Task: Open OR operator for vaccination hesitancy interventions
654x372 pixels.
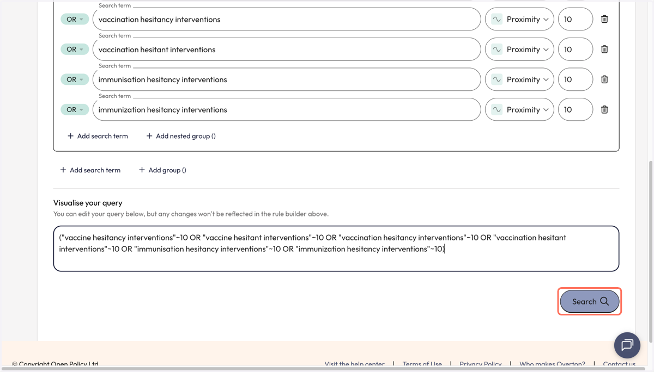Action: [75, 19]
